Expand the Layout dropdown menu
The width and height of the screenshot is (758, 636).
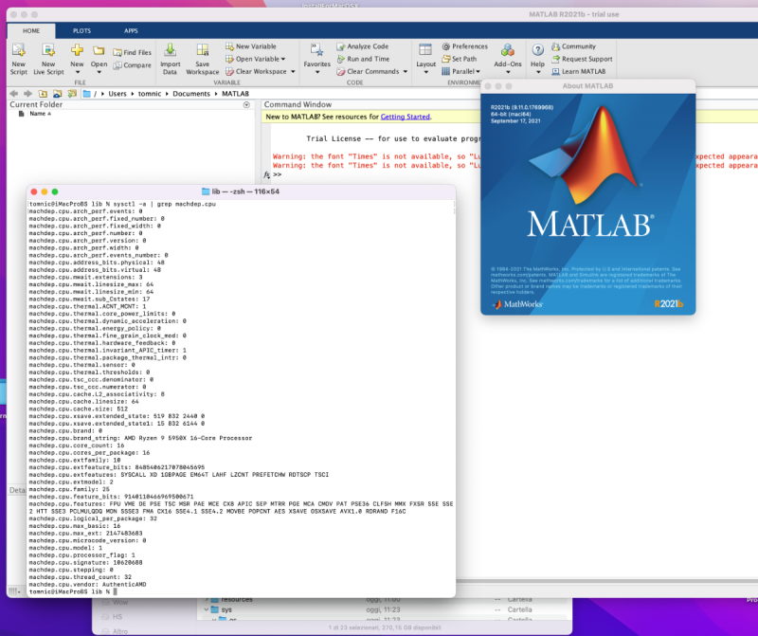click(x=426, y=72)
